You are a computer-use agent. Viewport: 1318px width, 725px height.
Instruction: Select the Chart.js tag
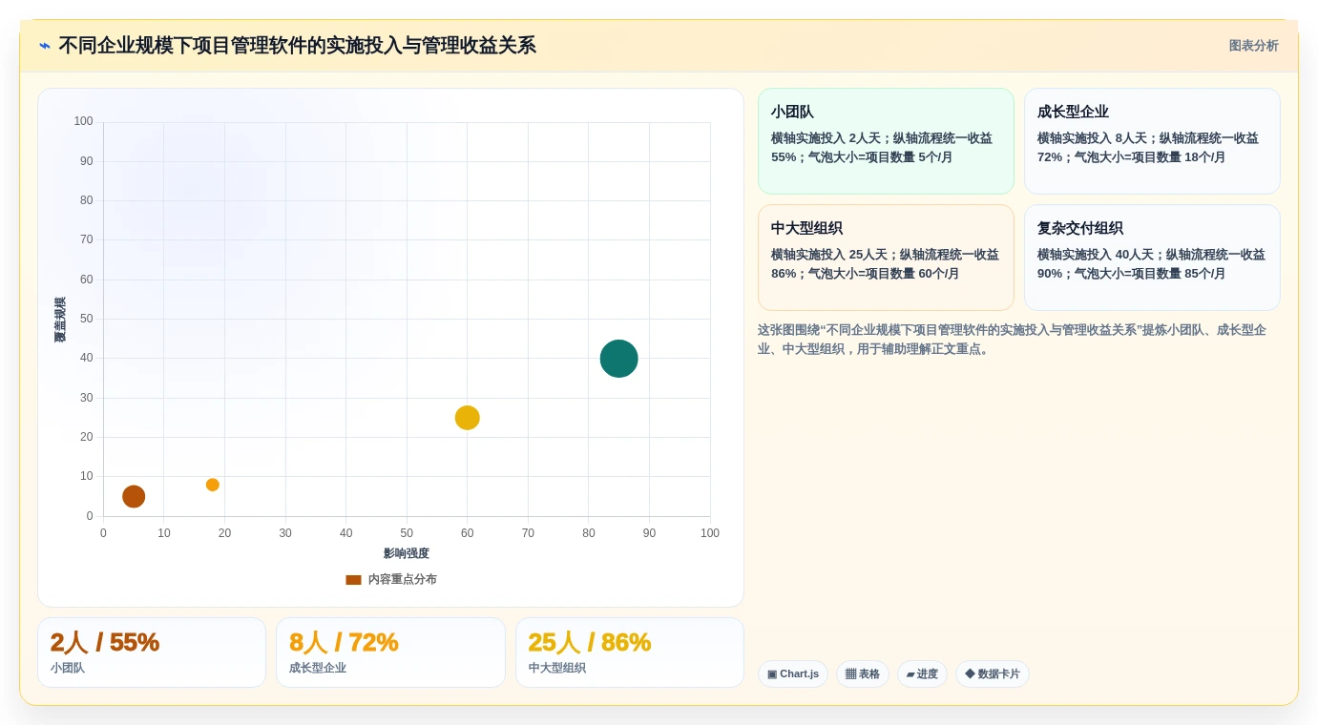click(x=793, y=673)
